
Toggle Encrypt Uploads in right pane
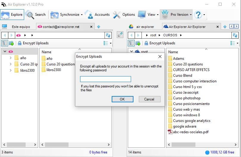pos(160,43)
